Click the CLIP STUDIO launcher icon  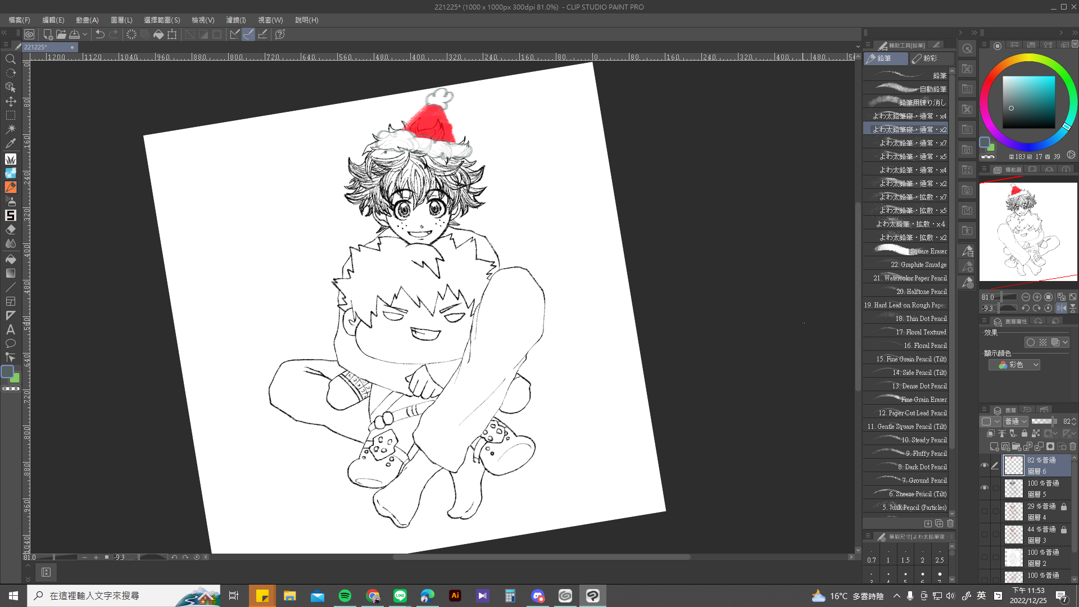(x=29, y=34)
